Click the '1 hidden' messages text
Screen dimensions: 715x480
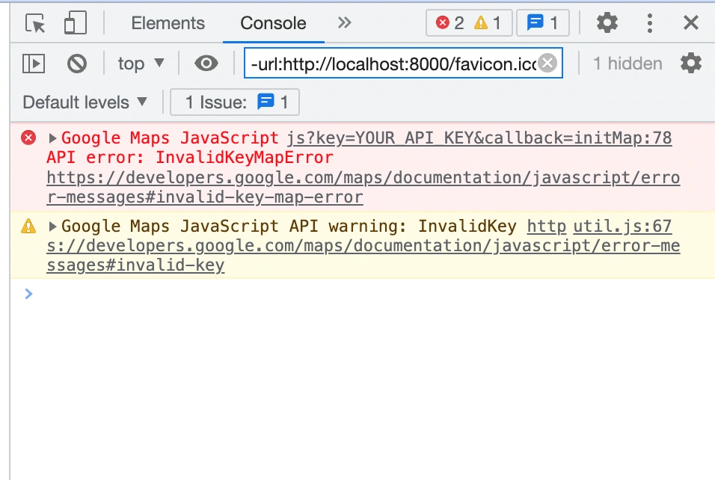[627, 64]
